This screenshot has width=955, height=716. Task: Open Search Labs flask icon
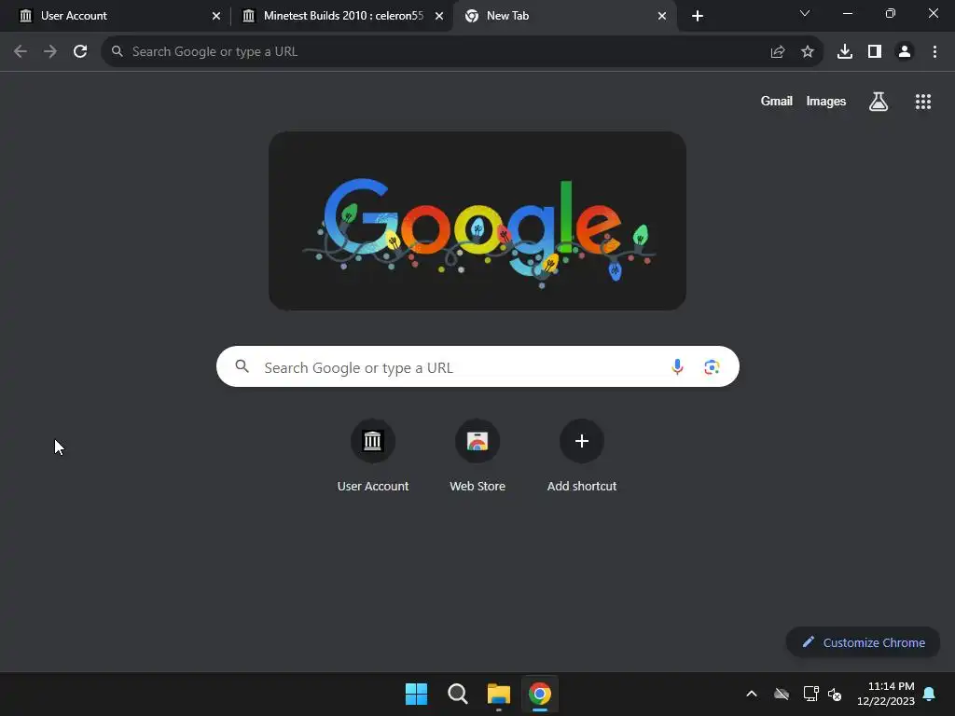[x=879, y=102]
